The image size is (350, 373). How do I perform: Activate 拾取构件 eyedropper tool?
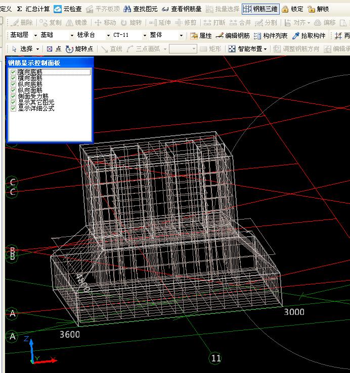(x=309, y=36)
